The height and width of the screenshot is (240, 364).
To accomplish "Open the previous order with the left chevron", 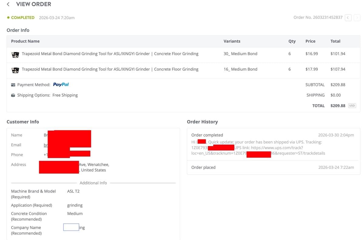I will [x=348, y=18].
